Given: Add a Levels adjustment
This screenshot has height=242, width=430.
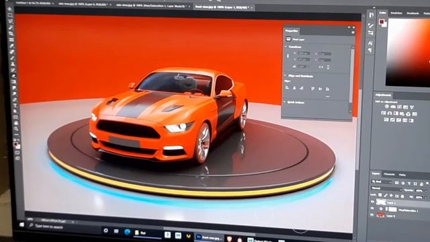Looking at the screenshot, I should click(x=393, y=107).
